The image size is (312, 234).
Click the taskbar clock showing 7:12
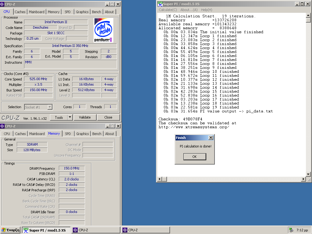point(302,230)
